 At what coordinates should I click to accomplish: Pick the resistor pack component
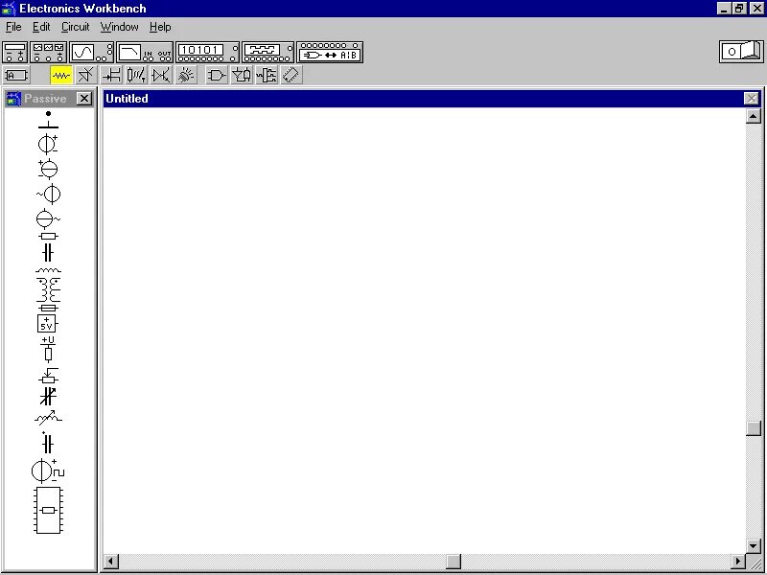[48, 511]
